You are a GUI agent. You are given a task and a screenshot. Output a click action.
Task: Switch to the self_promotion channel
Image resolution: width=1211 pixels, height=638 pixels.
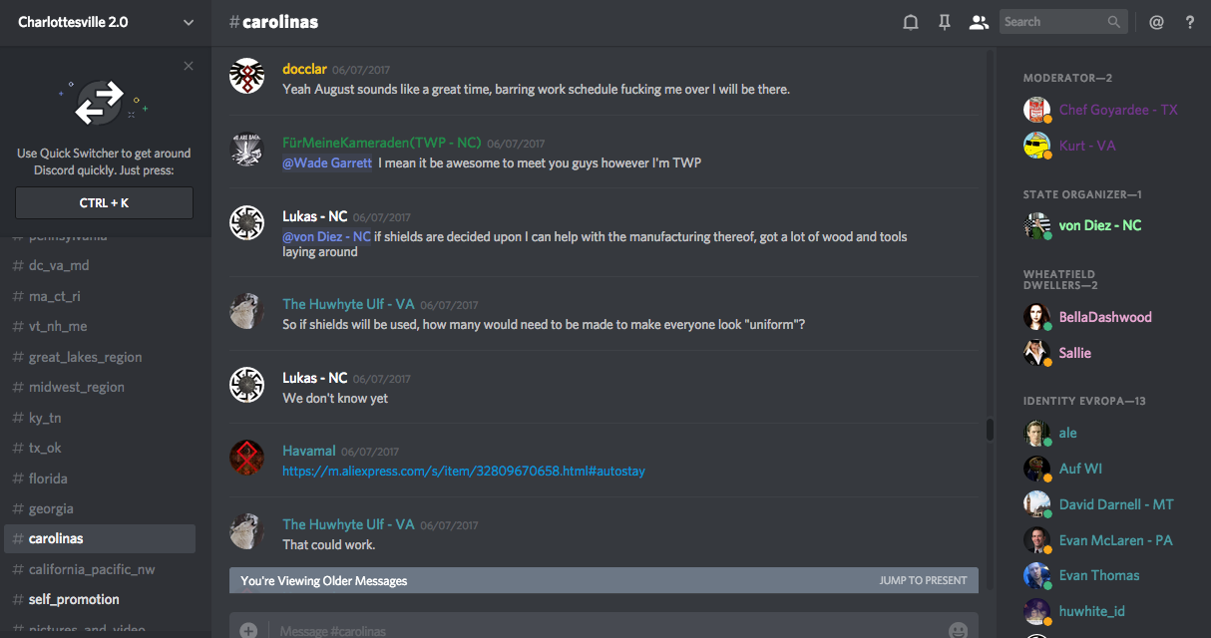tap(74, 599)
